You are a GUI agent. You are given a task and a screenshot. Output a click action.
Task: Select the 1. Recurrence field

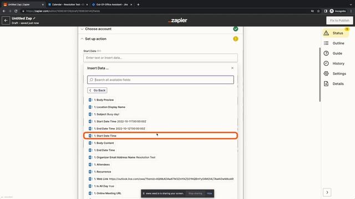pyautogui.click(x=100, y=172)
